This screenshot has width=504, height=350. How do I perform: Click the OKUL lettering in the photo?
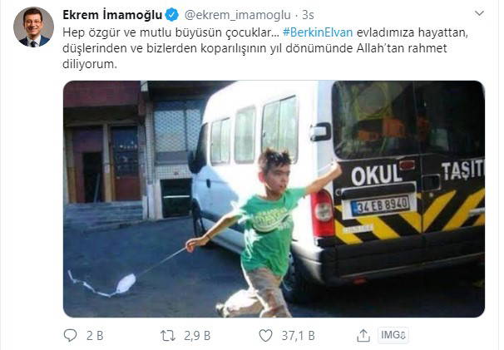pyautogui.click(x=377, y=175)
